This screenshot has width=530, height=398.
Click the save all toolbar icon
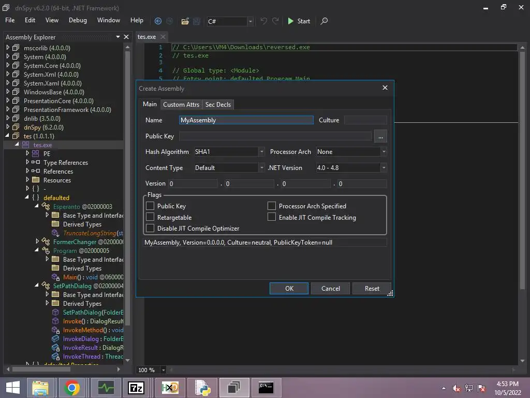196,21
